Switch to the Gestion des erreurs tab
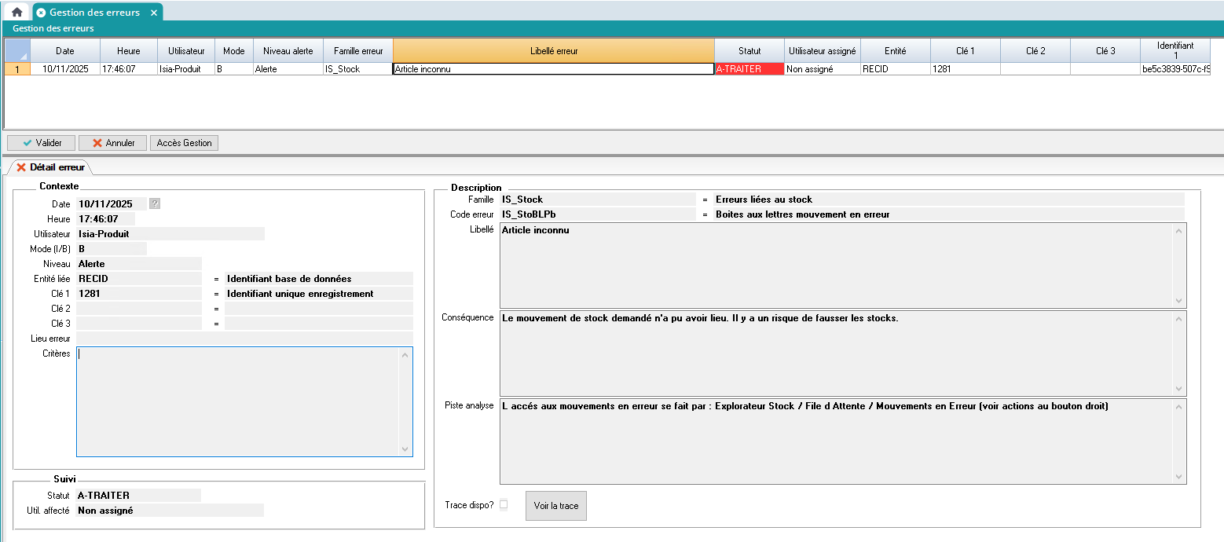The width and height of the screenshot is (1224, 542). 93,13
